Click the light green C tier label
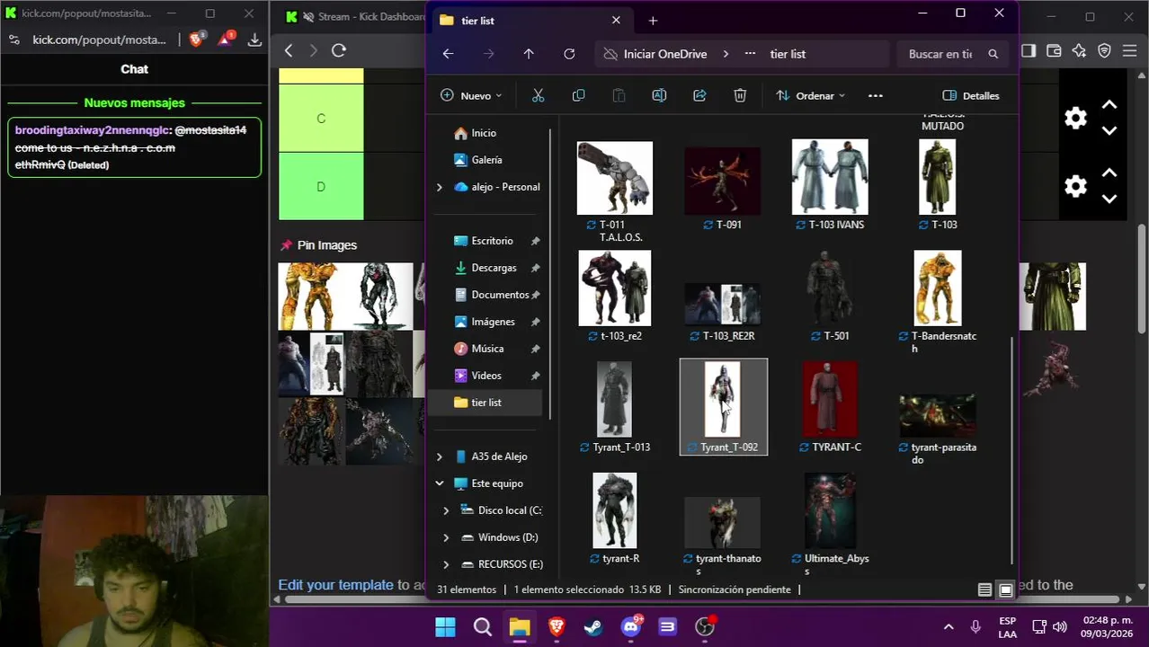The width and height of the screenshot is (1149, 647). (321, 119)
